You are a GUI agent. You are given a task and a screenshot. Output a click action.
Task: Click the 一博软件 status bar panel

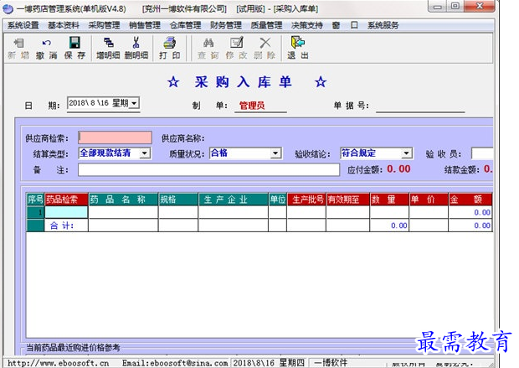(x=331, y=363)
